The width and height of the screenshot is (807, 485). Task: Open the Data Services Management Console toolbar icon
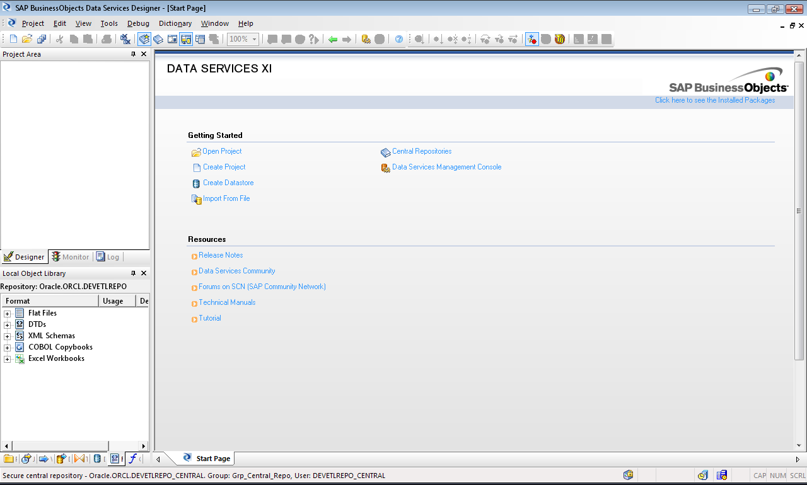tap(366, 39)
